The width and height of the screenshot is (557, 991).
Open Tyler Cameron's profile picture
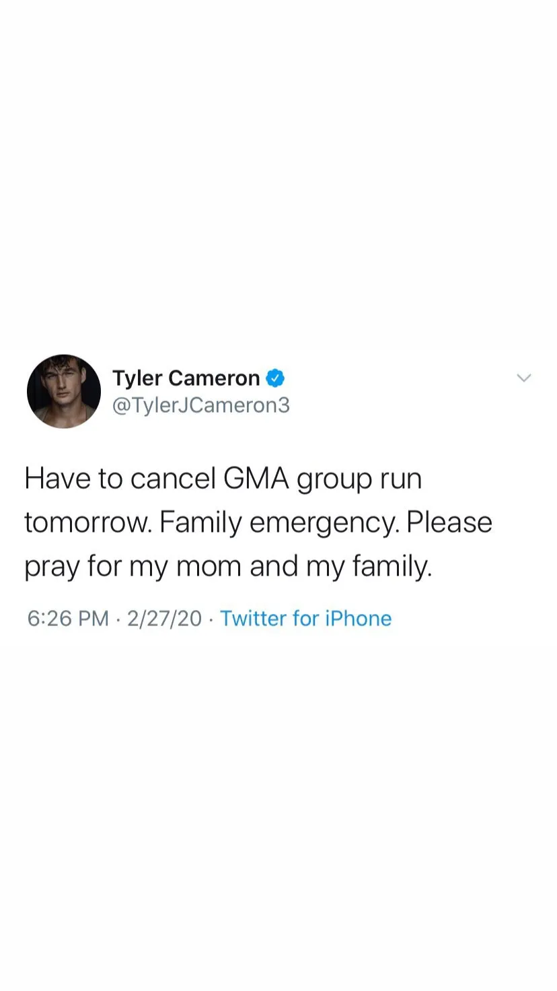[x=64, y=391]
